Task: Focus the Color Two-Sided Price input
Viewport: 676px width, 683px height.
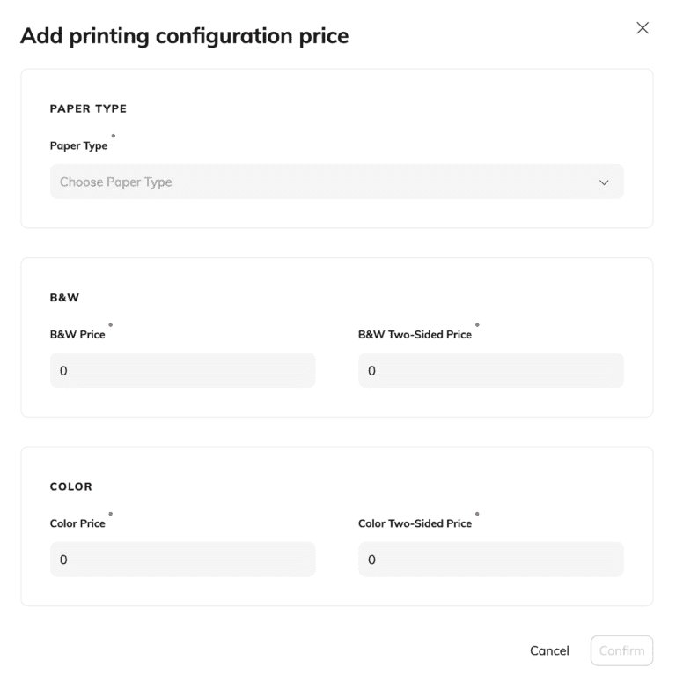Action: click(490, 560)
